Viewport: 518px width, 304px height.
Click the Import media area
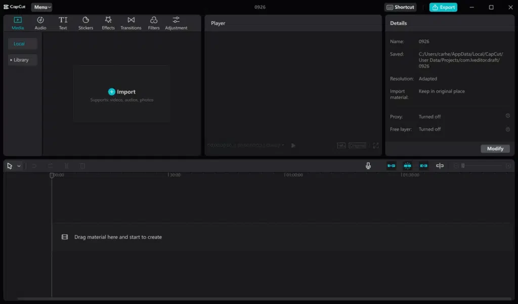[x=121, y=94]
